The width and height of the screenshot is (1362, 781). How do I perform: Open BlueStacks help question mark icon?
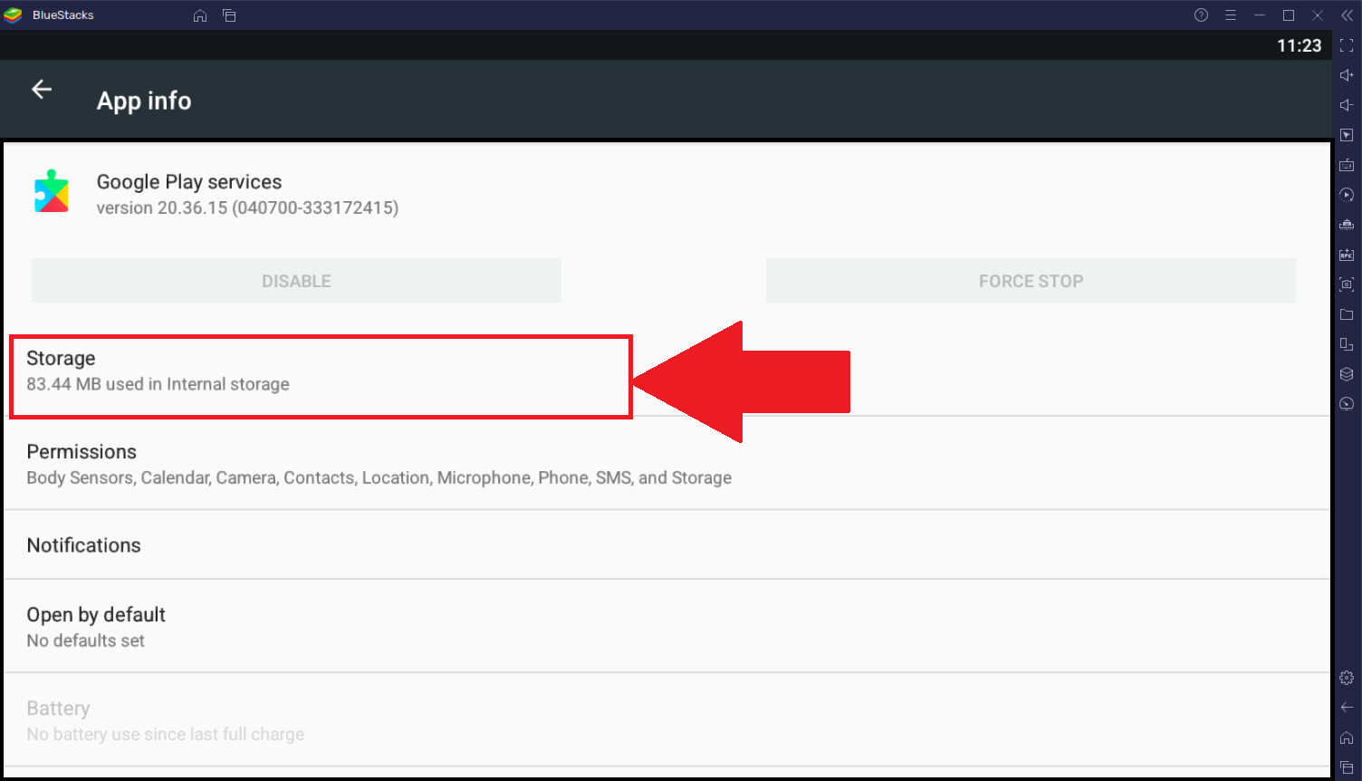(1201, 15)
